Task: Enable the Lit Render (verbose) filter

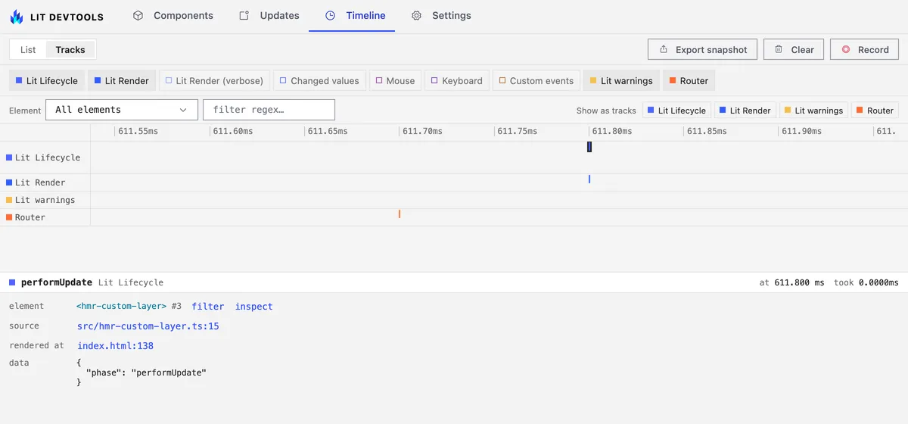Action: coord(214,80)
